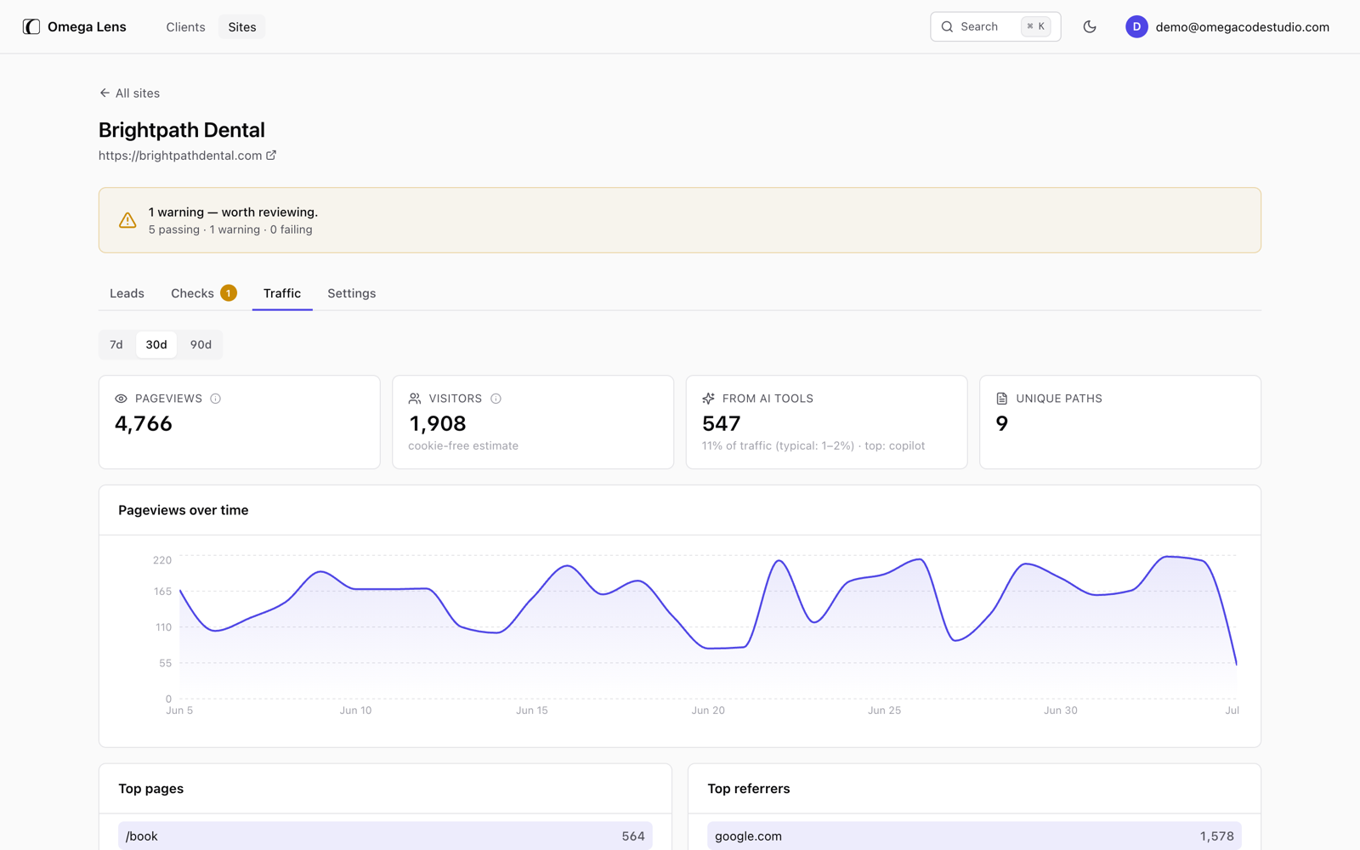Go back via All sites link

coord(129,93)
